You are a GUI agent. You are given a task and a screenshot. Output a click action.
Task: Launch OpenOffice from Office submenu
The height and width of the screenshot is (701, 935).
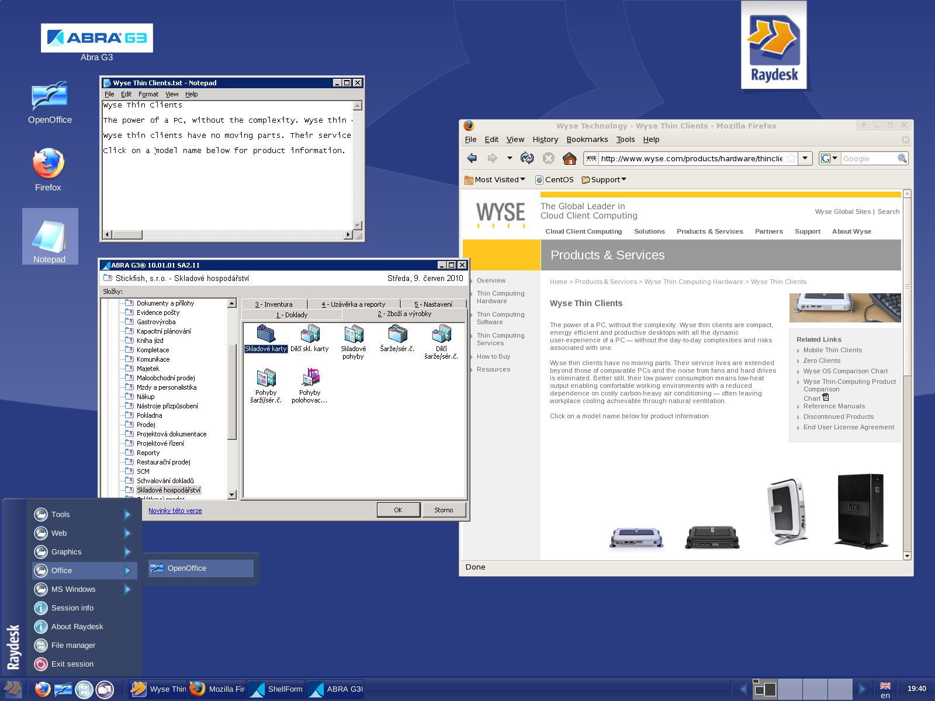200,568
